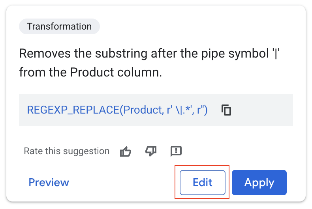Click the quoted pipe symbol in description

[275, 54]
